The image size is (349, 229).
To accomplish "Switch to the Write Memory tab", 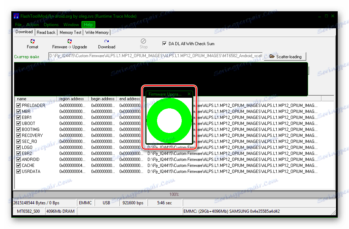I will (97, 32).
